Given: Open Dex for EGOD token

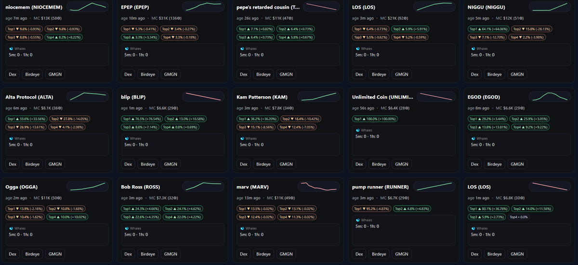Looking at the screenshot, I should click(475, 164).
